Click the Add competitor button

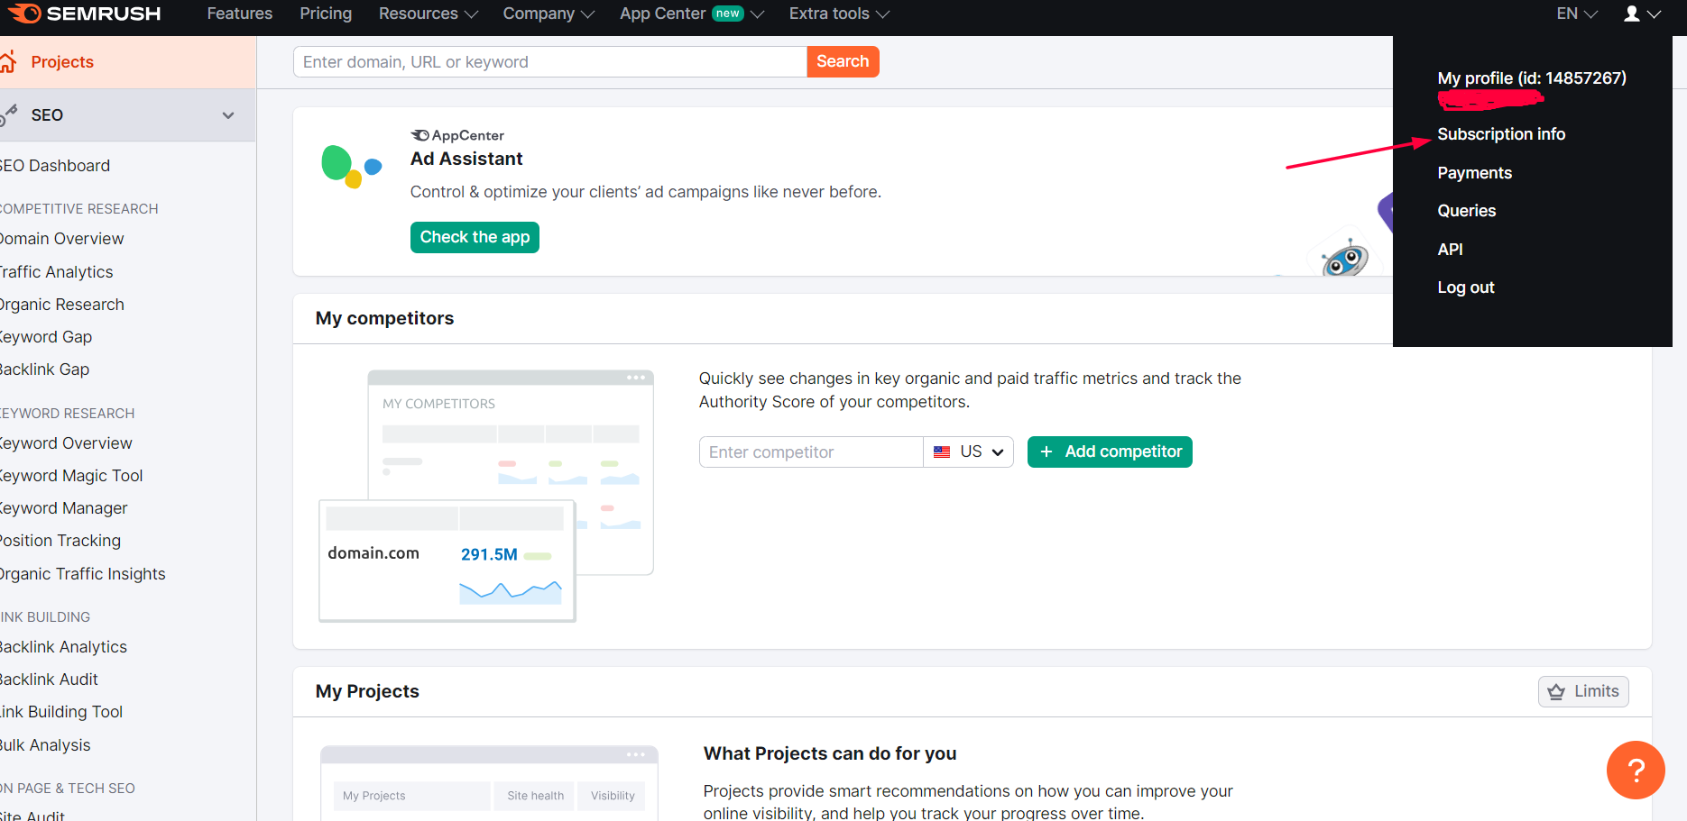[1110, 452]
